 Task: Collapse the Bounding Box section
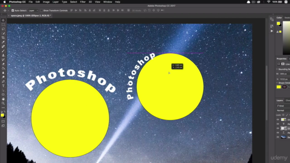pos(277,69)
